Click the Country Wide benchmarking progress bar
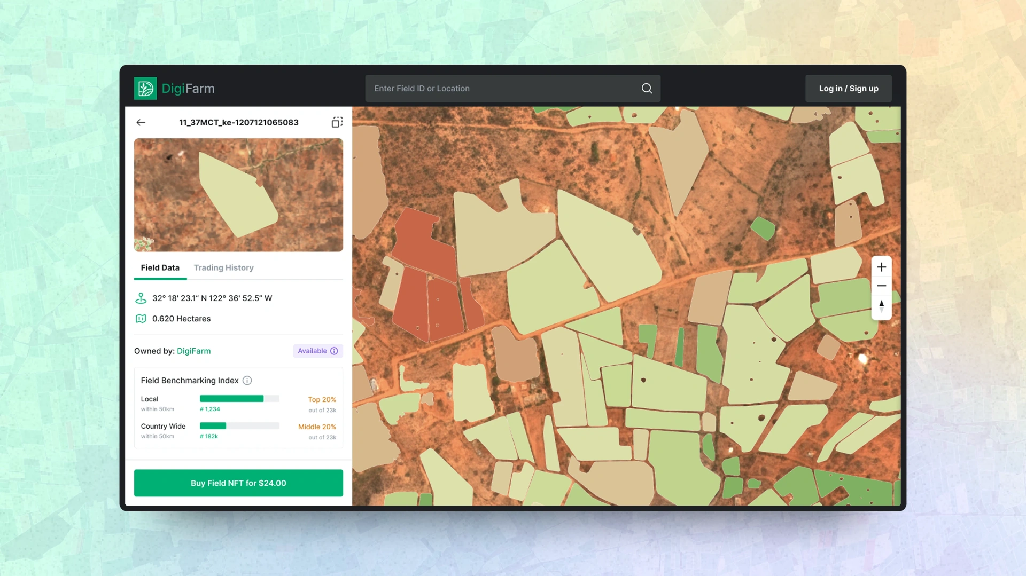This screenshot has height=576, width=1026. [239, 426]
